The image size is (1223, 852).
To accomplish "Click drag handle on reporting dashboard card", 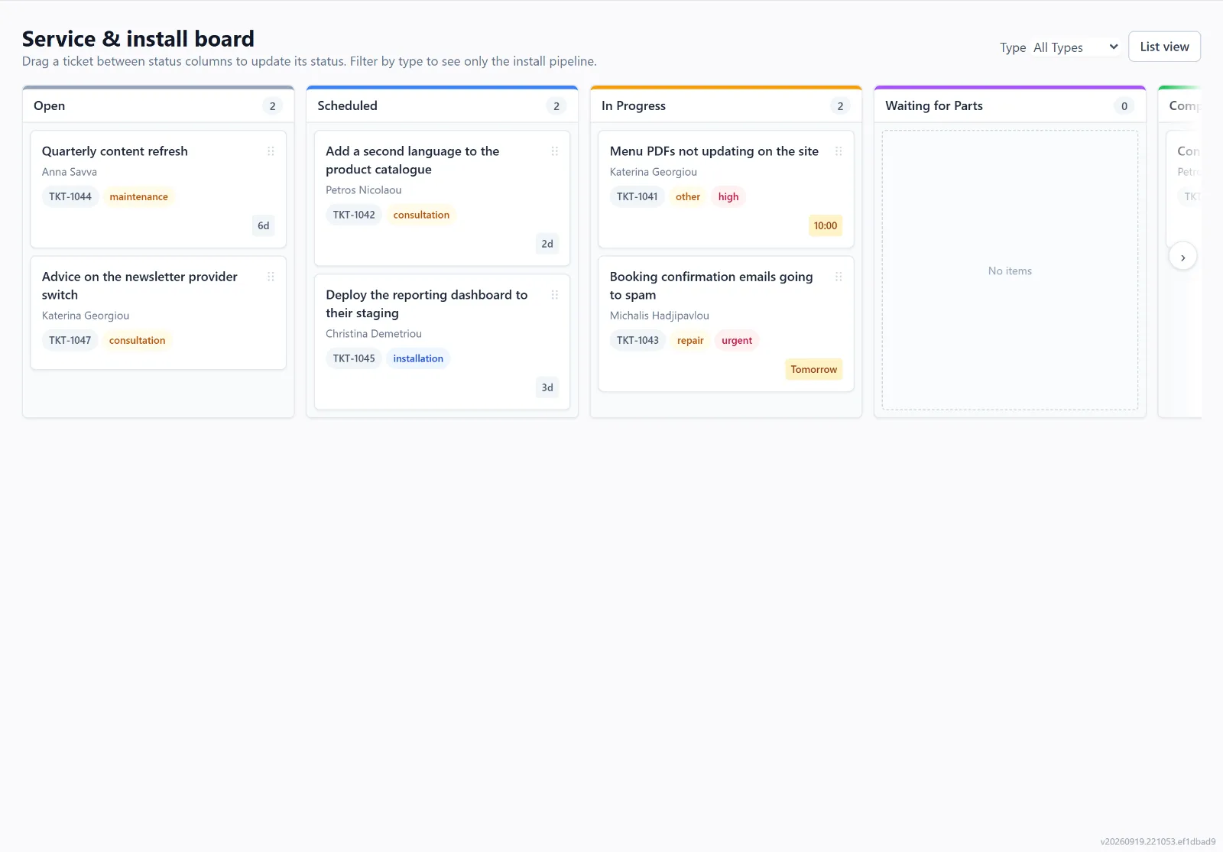I will (x=555, y=295).
